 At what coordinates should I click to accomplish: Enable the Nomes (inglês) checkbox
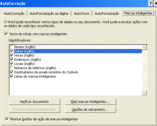click(x=11, y=47)
